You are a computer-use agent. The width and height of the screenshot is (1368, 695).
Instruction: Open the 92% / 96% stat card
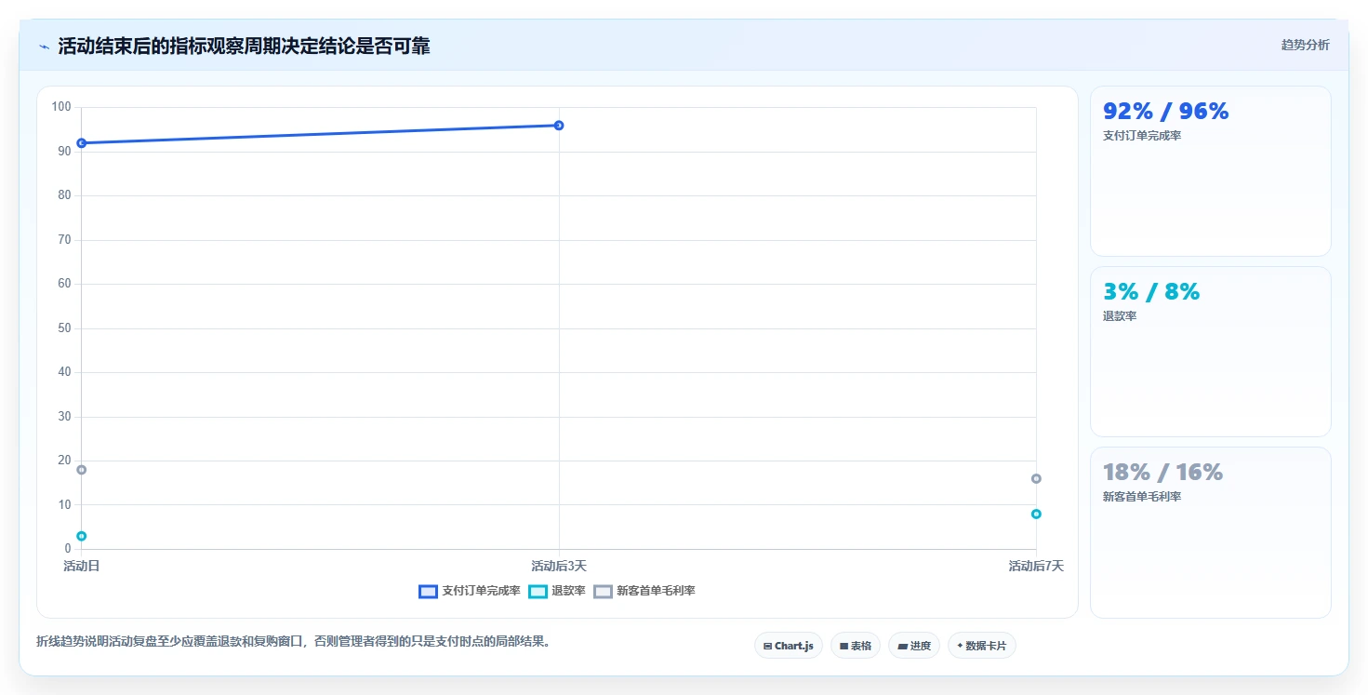pyautogui.click(x=1211, y=171)
